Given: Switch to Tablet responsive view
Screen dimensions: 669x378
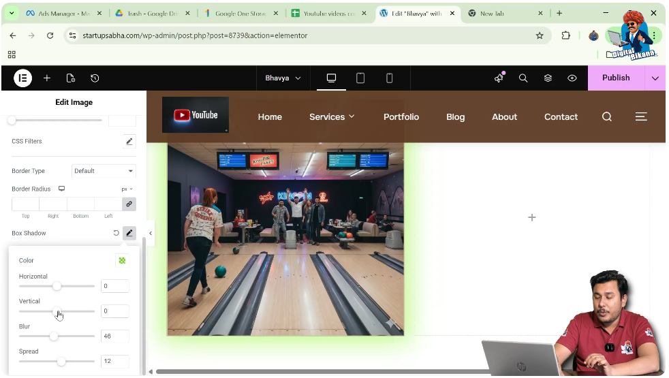Looking at the screenshot, I should coord(360,78).
